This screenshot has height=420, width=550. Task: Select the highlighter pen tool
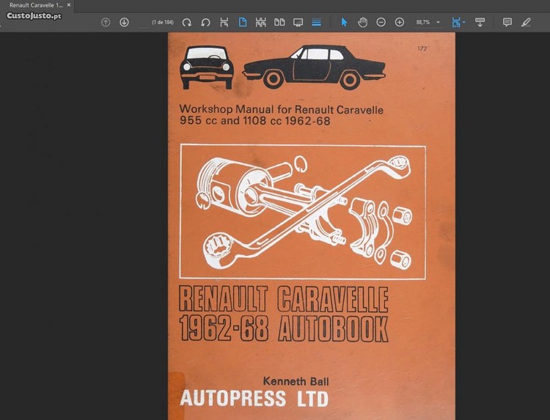(x=525, y=22)
